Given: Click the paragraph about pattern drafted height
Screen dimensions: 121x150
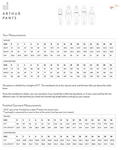Looking at the screenshot, I should point(57,87).
